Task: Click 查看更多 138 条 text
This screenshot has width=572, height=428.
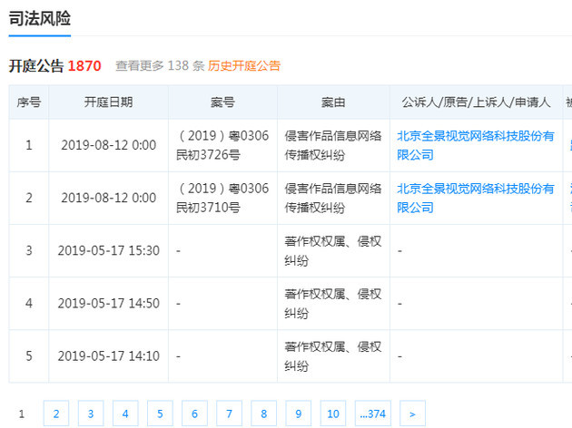Action: (x=160, y=66)
